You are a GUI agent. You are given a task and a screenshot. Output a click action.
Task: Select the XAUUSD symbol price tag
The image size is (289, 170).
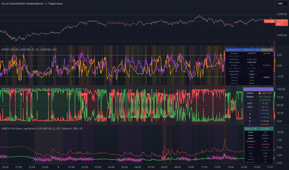coord(269,21)
